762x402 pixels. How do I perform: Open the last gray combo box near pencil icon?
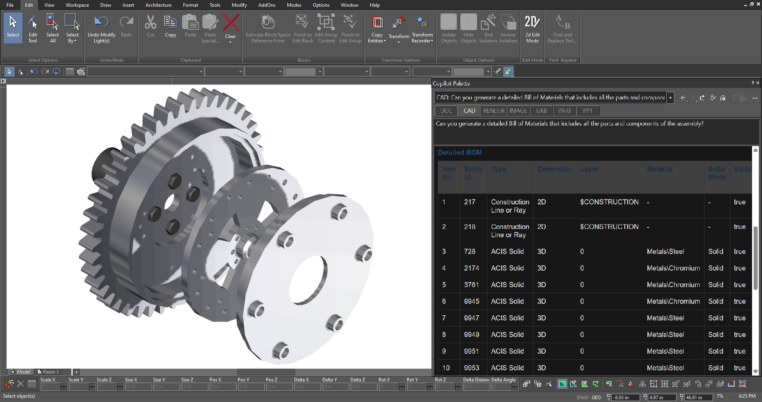point(472,72)
